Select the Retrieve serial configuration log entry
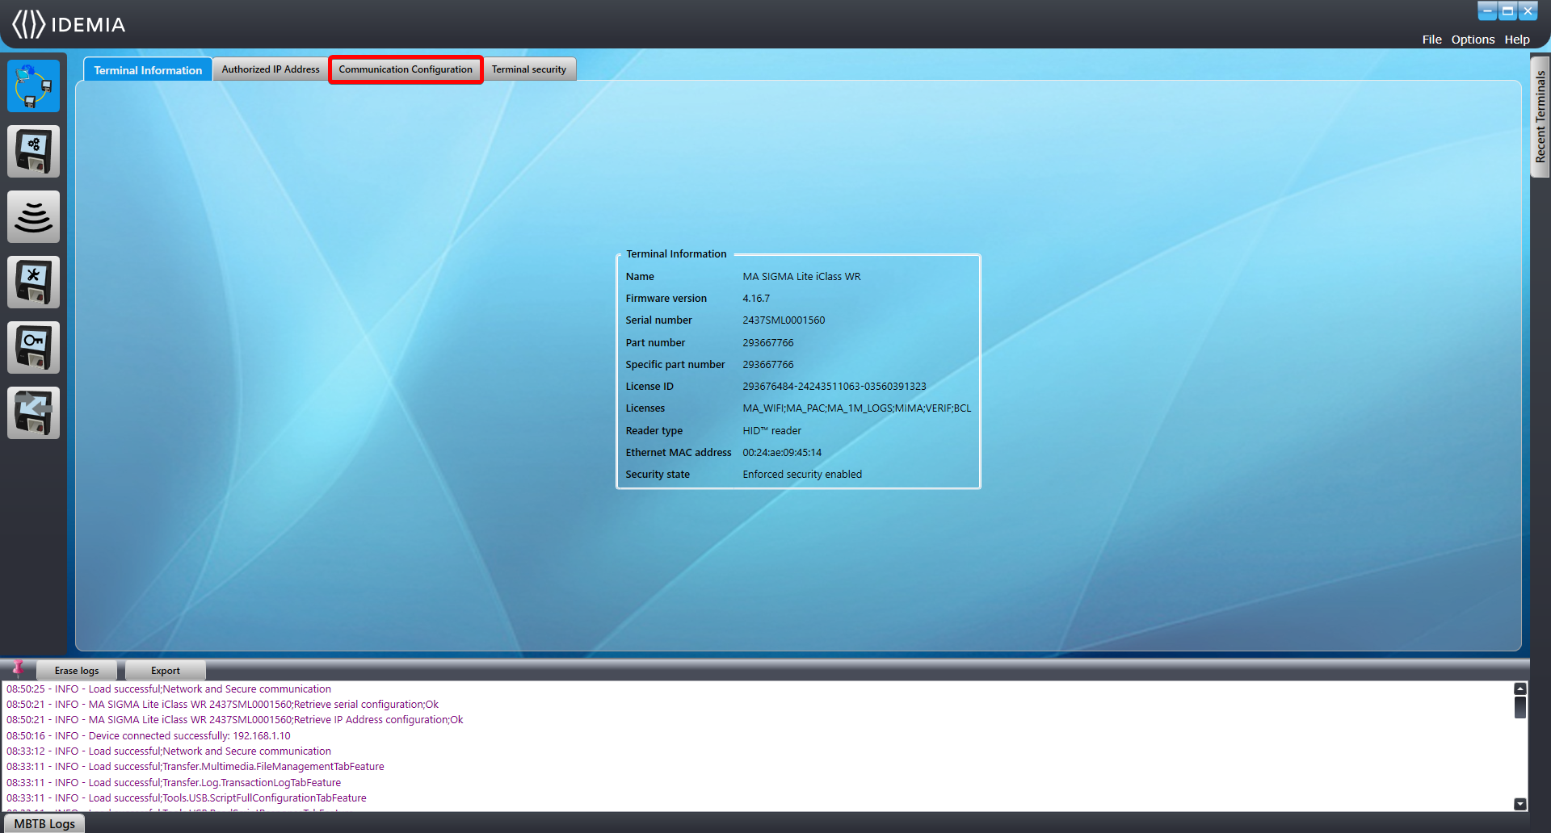Viewport: 1551px width, 833px height. click(223, 705)
